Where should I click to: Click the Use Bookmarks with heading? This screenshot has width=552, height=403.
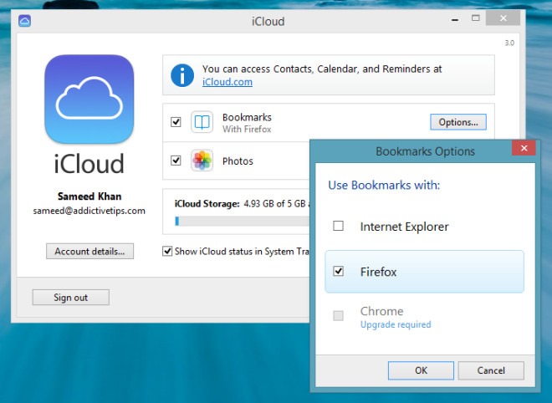pyautogui.click(x=384, y=185)
